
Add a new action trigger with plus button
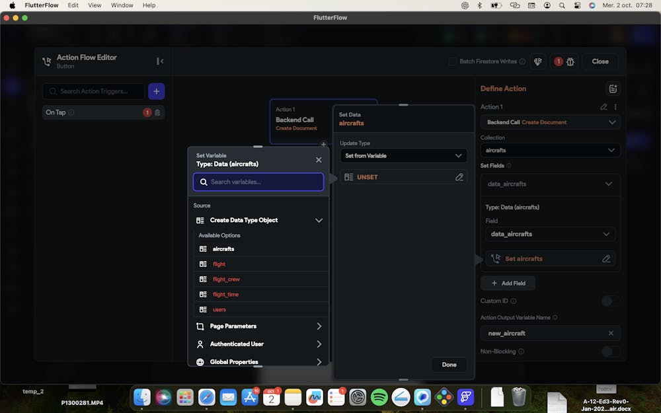click(x=157, y=91)
